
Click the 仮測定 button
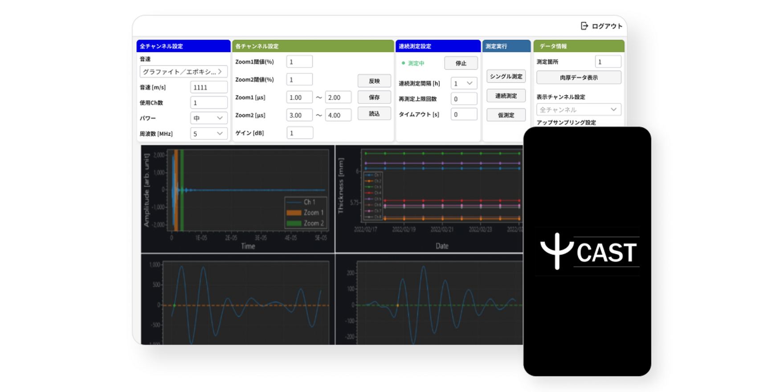pyautogui.click(x=506, y=115)
